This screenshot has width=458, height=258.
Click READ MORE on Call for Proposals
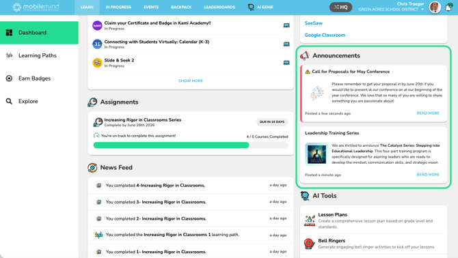coord(428,113)
